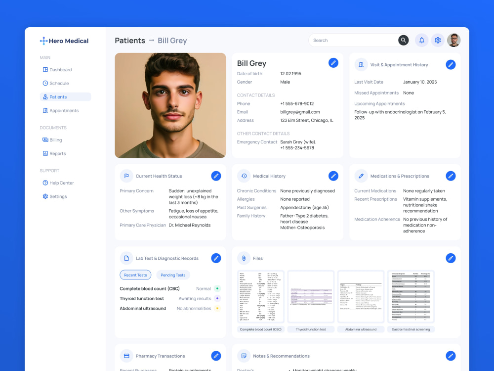Viewport: 494px width, 371px height.
Task: Edit Visit & Appointment History
Action: coord(451,65)
